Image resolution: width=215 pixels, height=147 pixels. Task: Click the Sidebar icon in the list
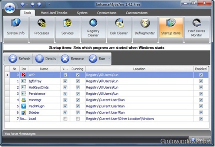[24, 112]
